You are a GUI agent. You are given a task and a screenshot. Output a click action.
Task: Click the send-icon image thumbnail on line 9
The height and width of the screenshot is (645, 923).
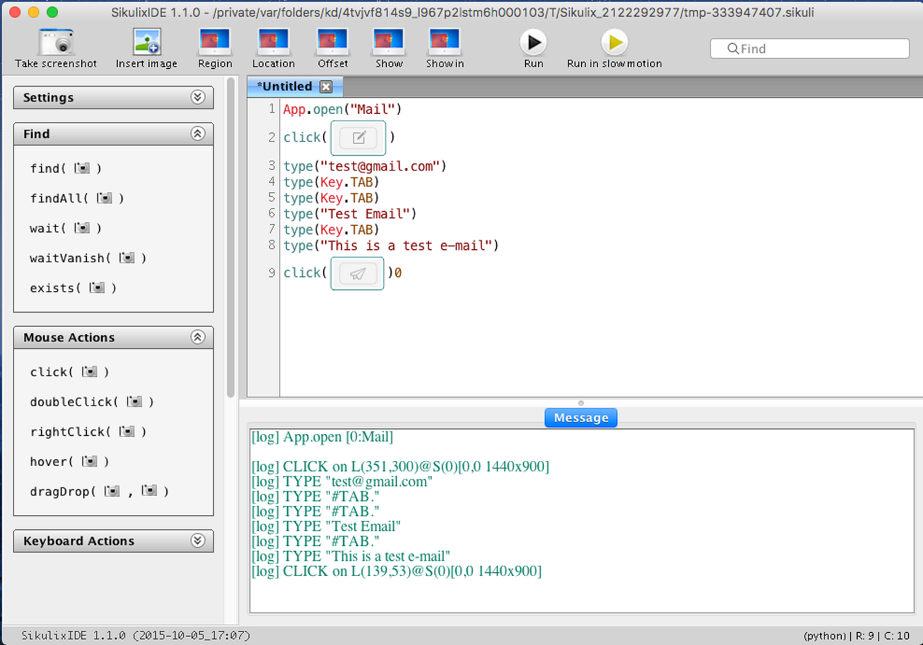(357, 272)
